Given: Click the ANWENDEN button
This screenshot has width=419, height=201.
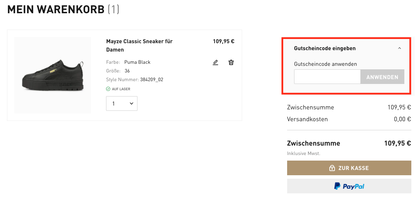Looking at the screenshot, I should point(382,77).
